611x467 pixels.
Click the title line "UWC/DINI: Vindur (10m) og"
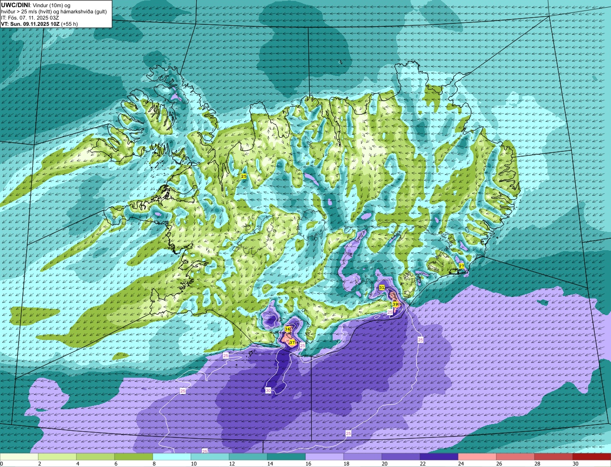coord(36,5)
